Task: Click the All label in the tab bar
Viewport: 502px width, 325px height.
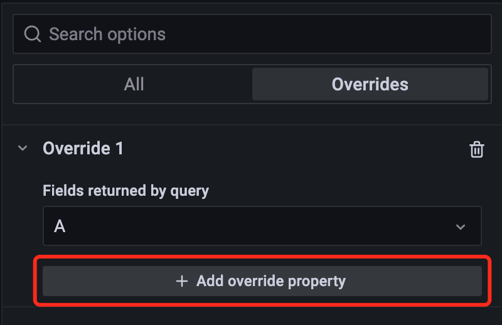Action: pyautogui.click(x=134, y=84)
